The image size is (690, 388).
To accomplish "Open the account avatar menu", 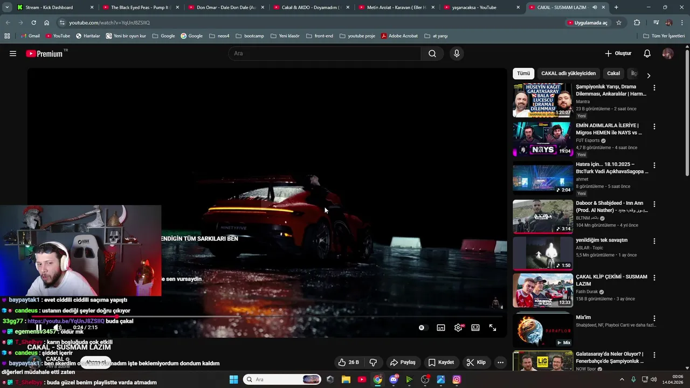I will coord(668,53).
